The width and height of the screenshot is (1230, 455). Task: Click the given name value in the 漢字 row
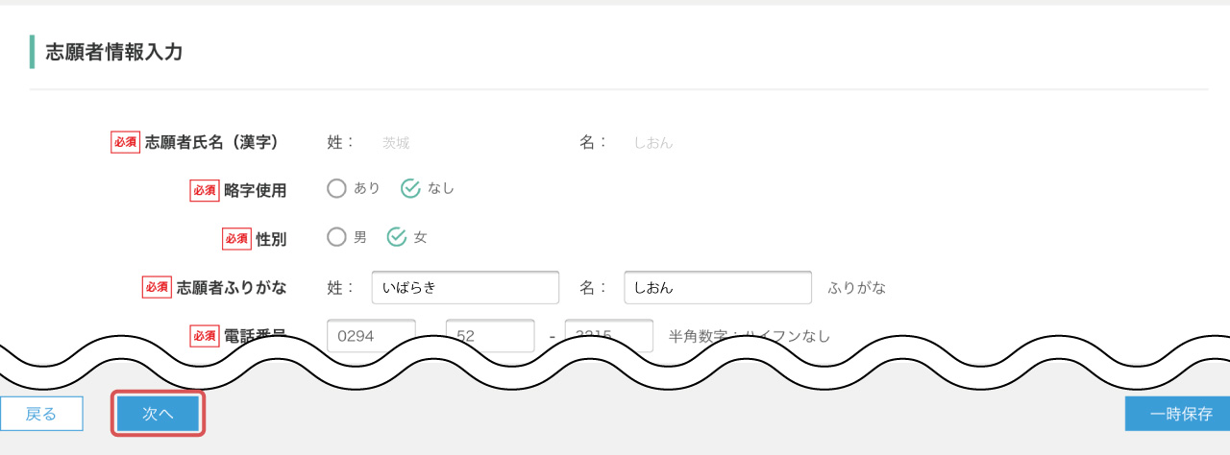653,143
